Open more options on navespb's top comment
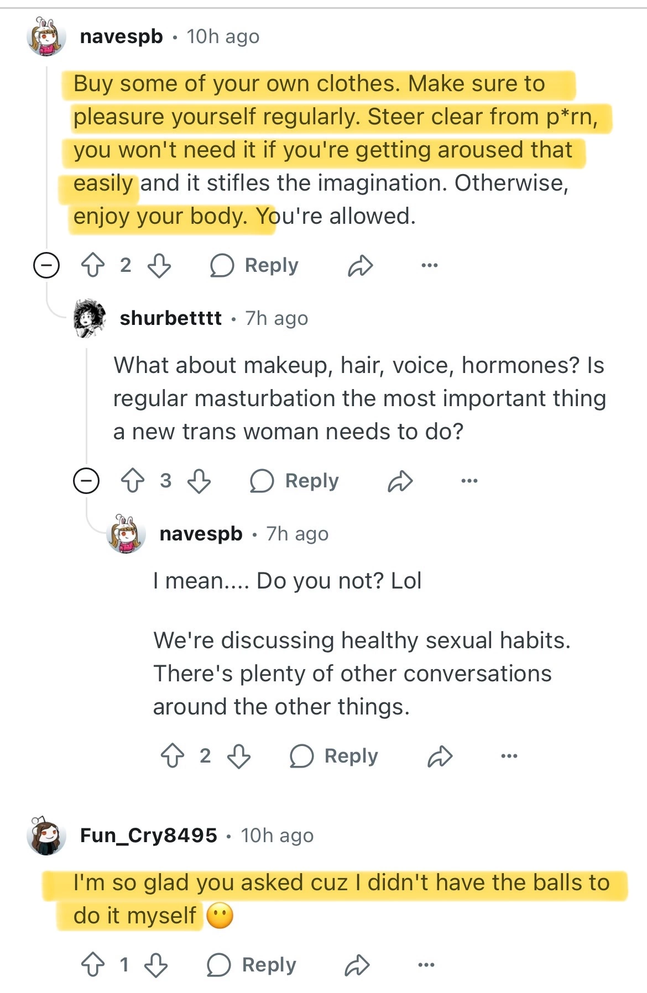Image resolution: width=647 pixels, height=993 pixels. click(x=429, y=266)
